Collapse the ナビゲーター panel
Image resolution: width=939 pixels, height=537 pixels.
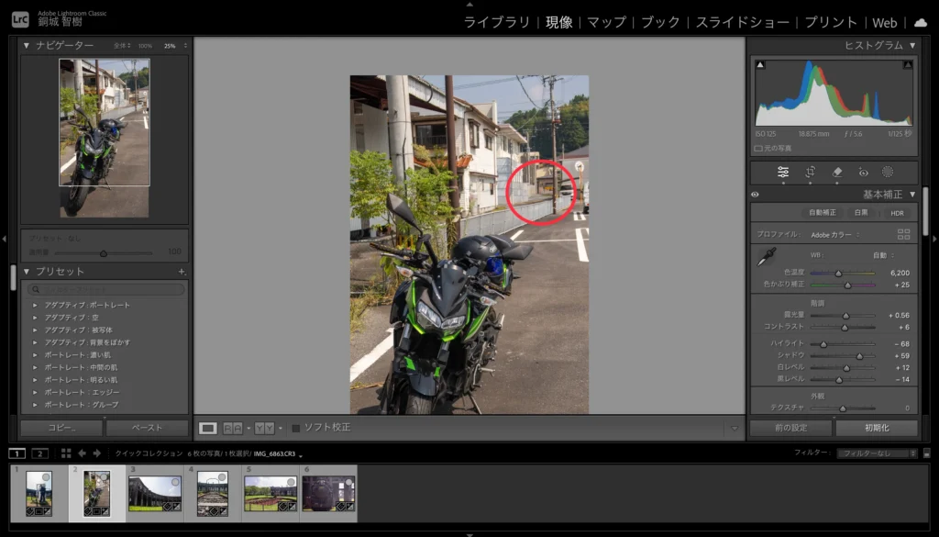click(27, 45)
